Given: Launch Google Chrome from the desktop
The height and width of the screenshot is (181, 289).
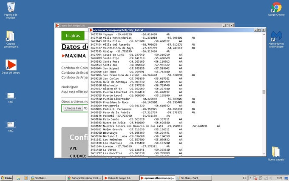Looking at the screenshot, I should point(276,9).
